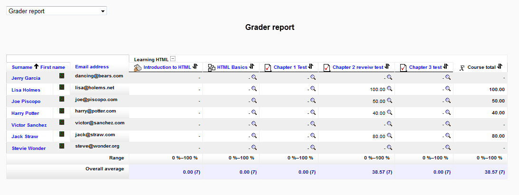Sort students by Surname

click(22, 67)
